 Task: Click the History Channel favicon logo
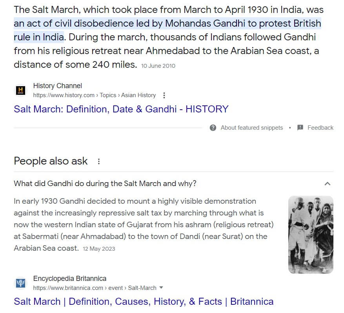[21, 90]
